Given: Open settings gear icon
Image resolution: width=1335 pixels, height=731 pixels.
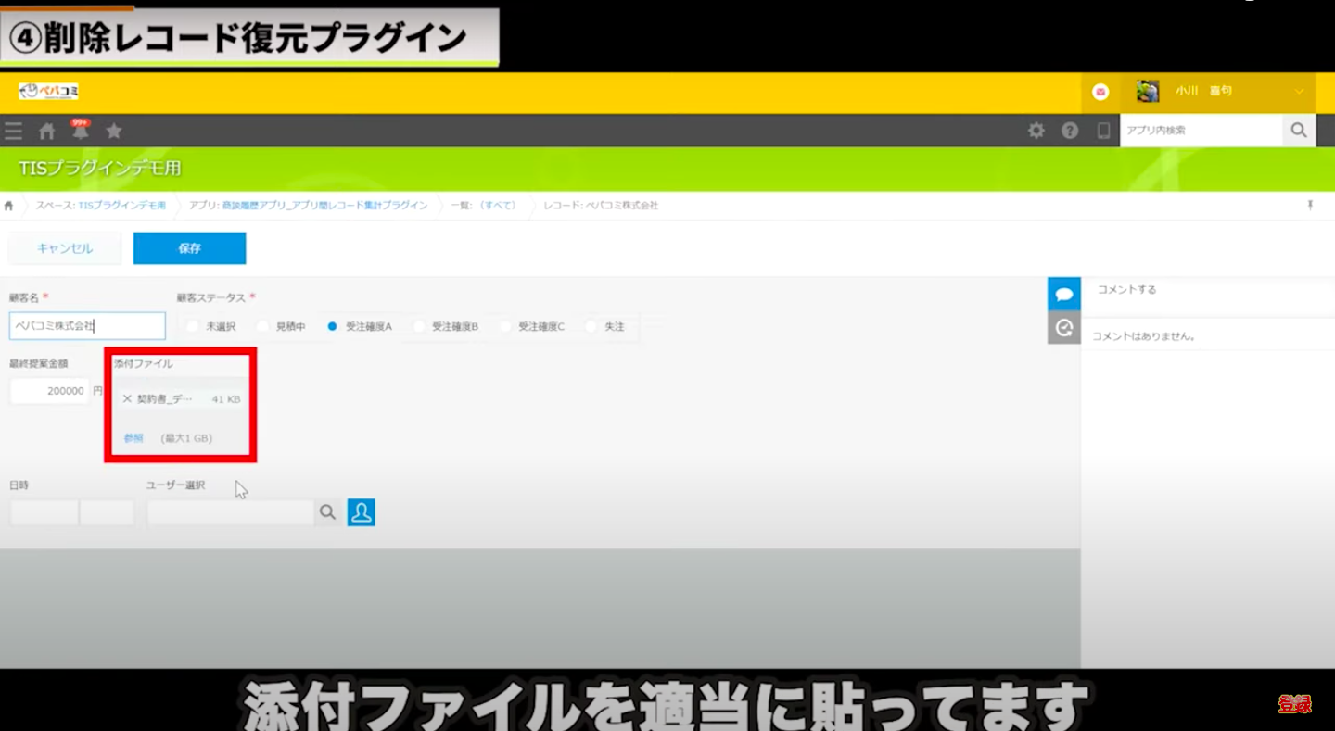Looking at the screenshot, I should [x=1036, y=131].
